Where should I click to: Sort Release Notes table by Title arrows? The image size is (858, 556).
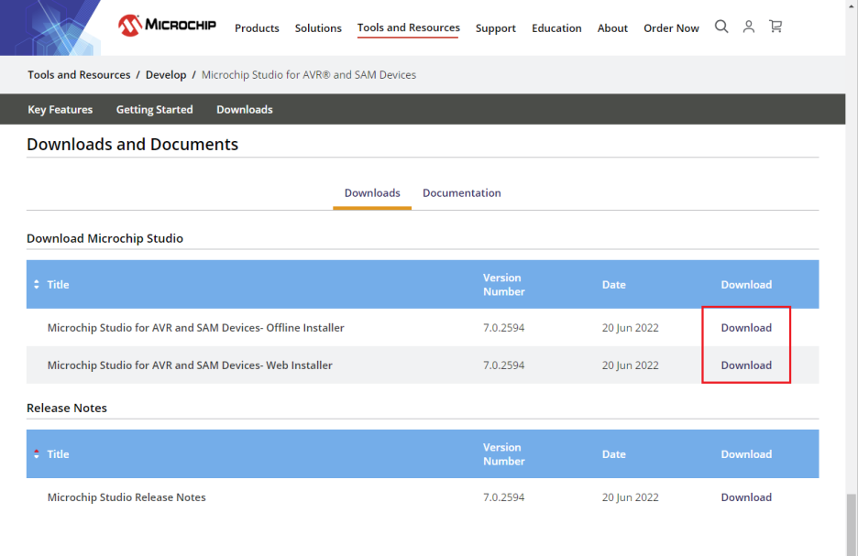click(x=37, y=453)
